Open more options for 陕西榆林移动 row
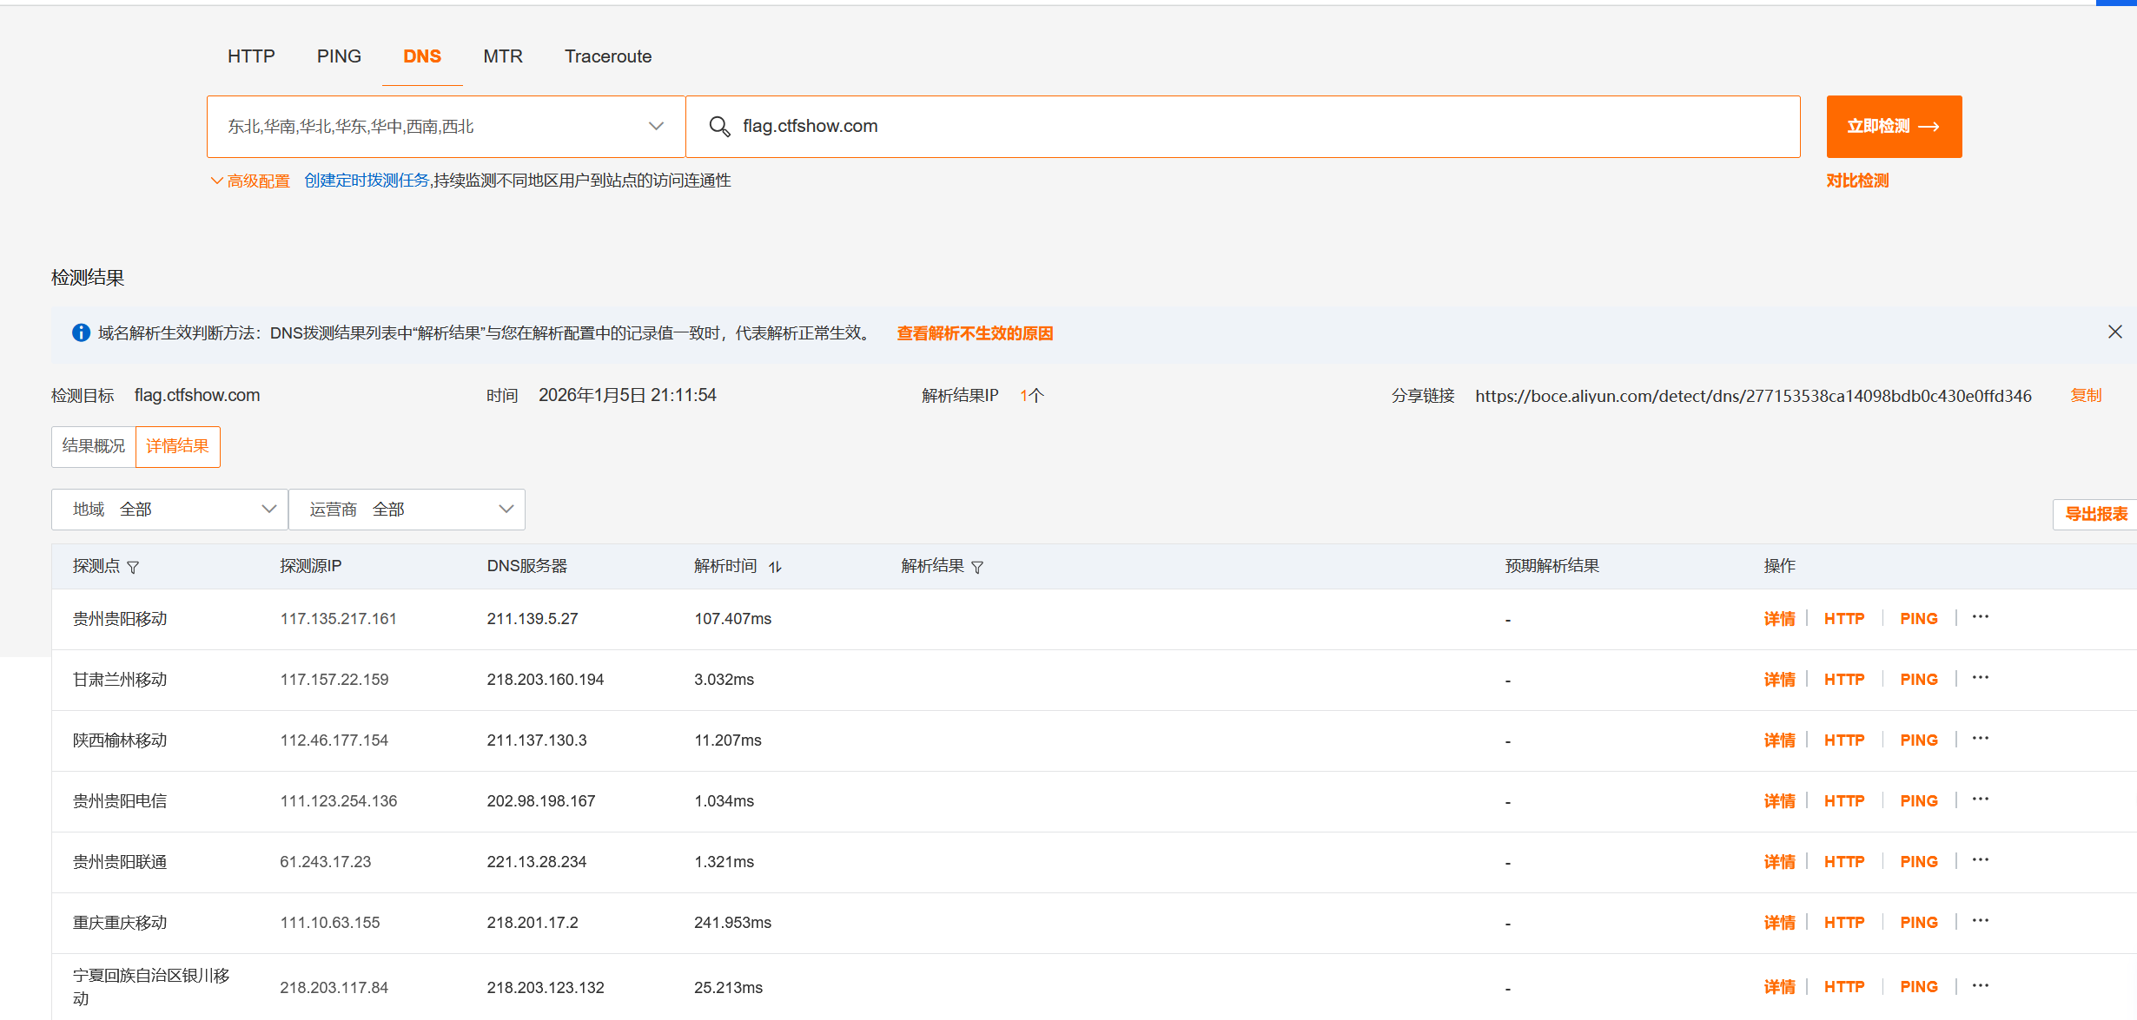Image resolution: width=2137 pixels, height=1020 pixels. [x=1980, y=739]
